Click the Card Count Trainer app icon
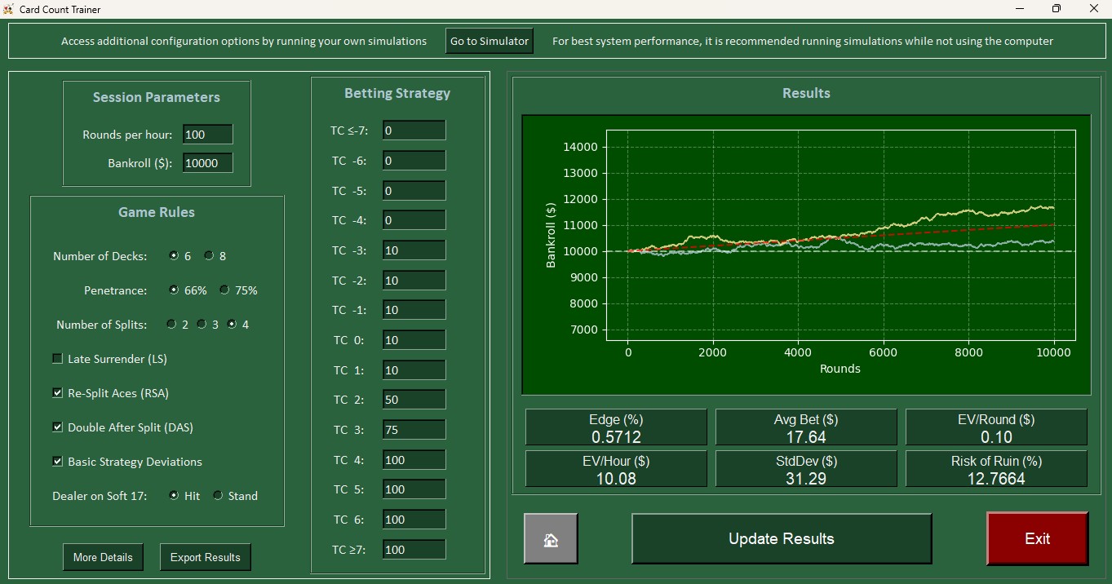 point(8,9)
